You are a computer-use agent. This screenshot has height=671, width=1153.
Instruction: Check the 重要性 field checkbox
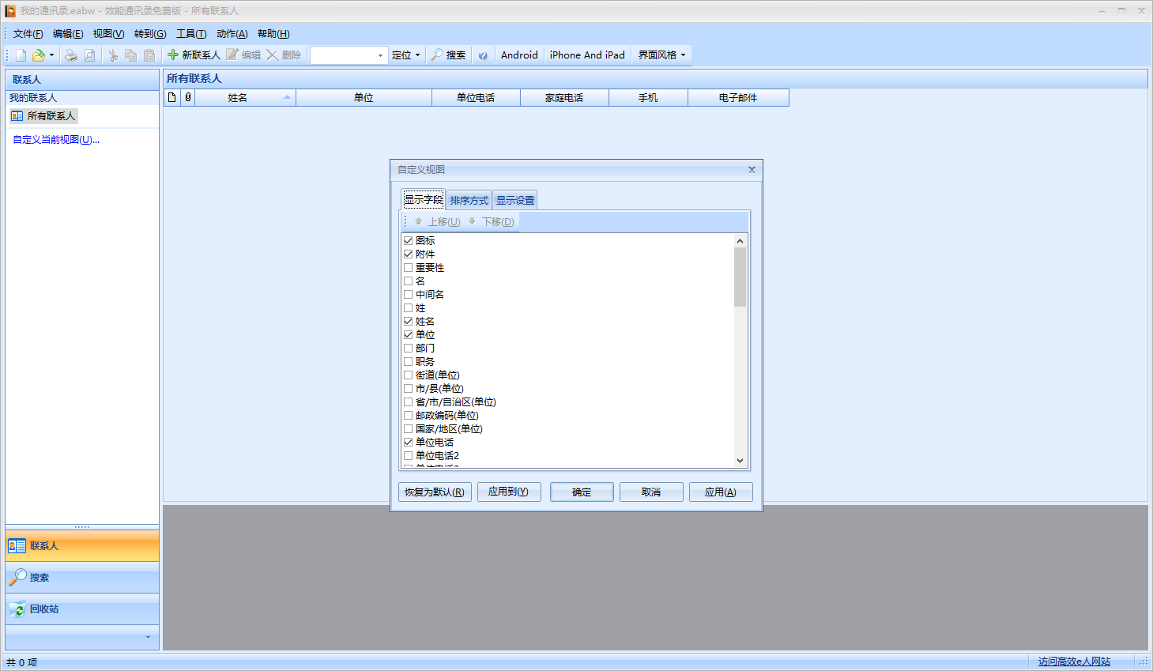point(409,267)
